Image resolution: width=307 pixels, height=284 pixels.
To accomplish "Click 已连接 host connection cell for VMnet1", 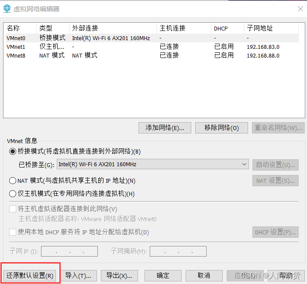I will [x=169, y=47].
